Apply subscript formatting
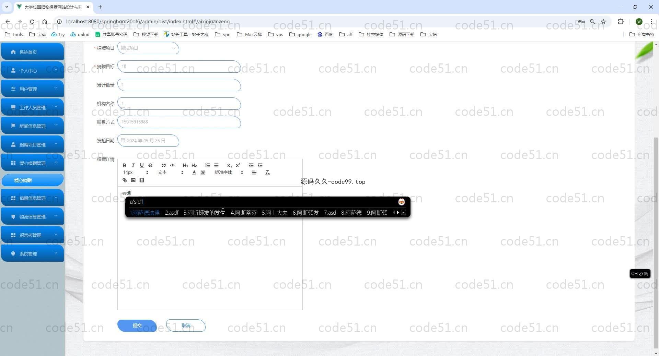 pyautogui.click(x=229, y=165)
